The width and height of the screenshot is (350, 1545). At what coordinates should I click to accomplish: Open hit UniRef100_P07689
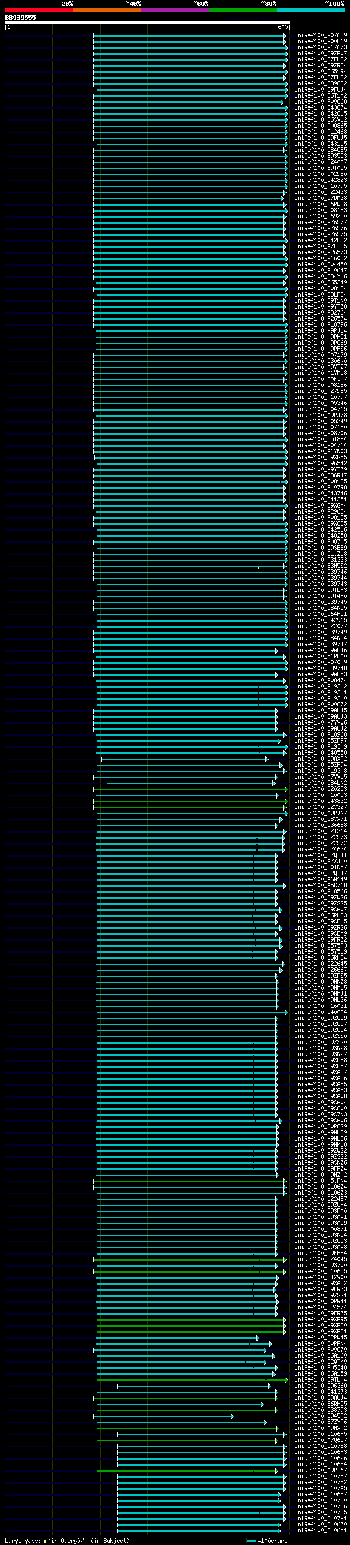point(320,36)
